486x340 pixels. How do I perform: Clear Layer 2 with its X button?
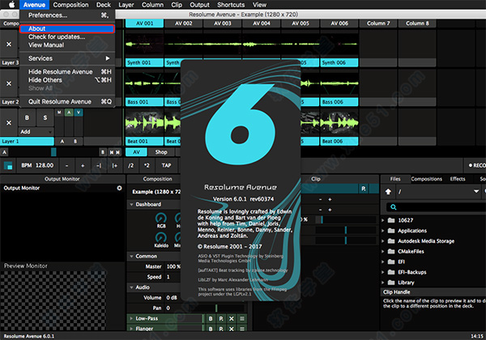[x=9, y=83]
